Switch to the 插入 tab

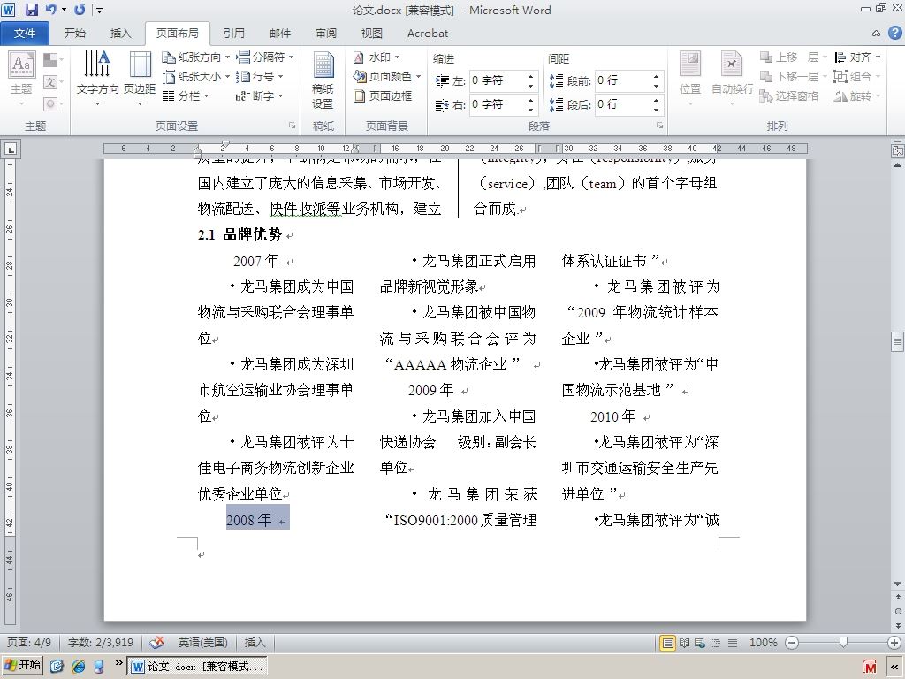point(120,34)
